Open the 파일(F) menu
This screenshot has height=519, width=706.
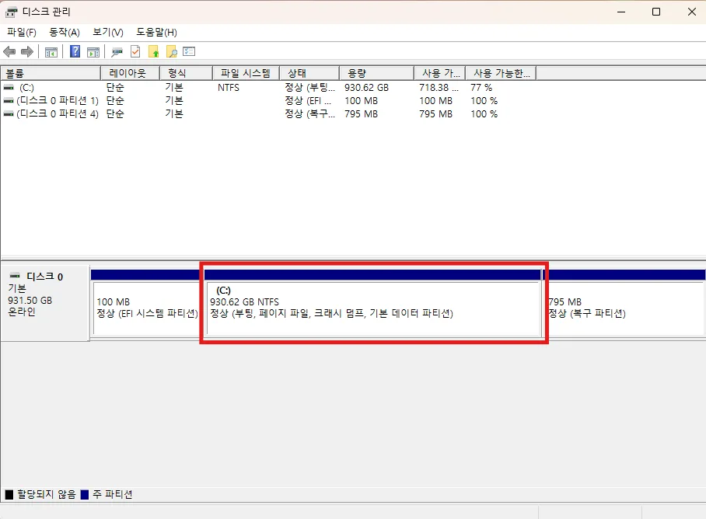(x=22, y=33)
